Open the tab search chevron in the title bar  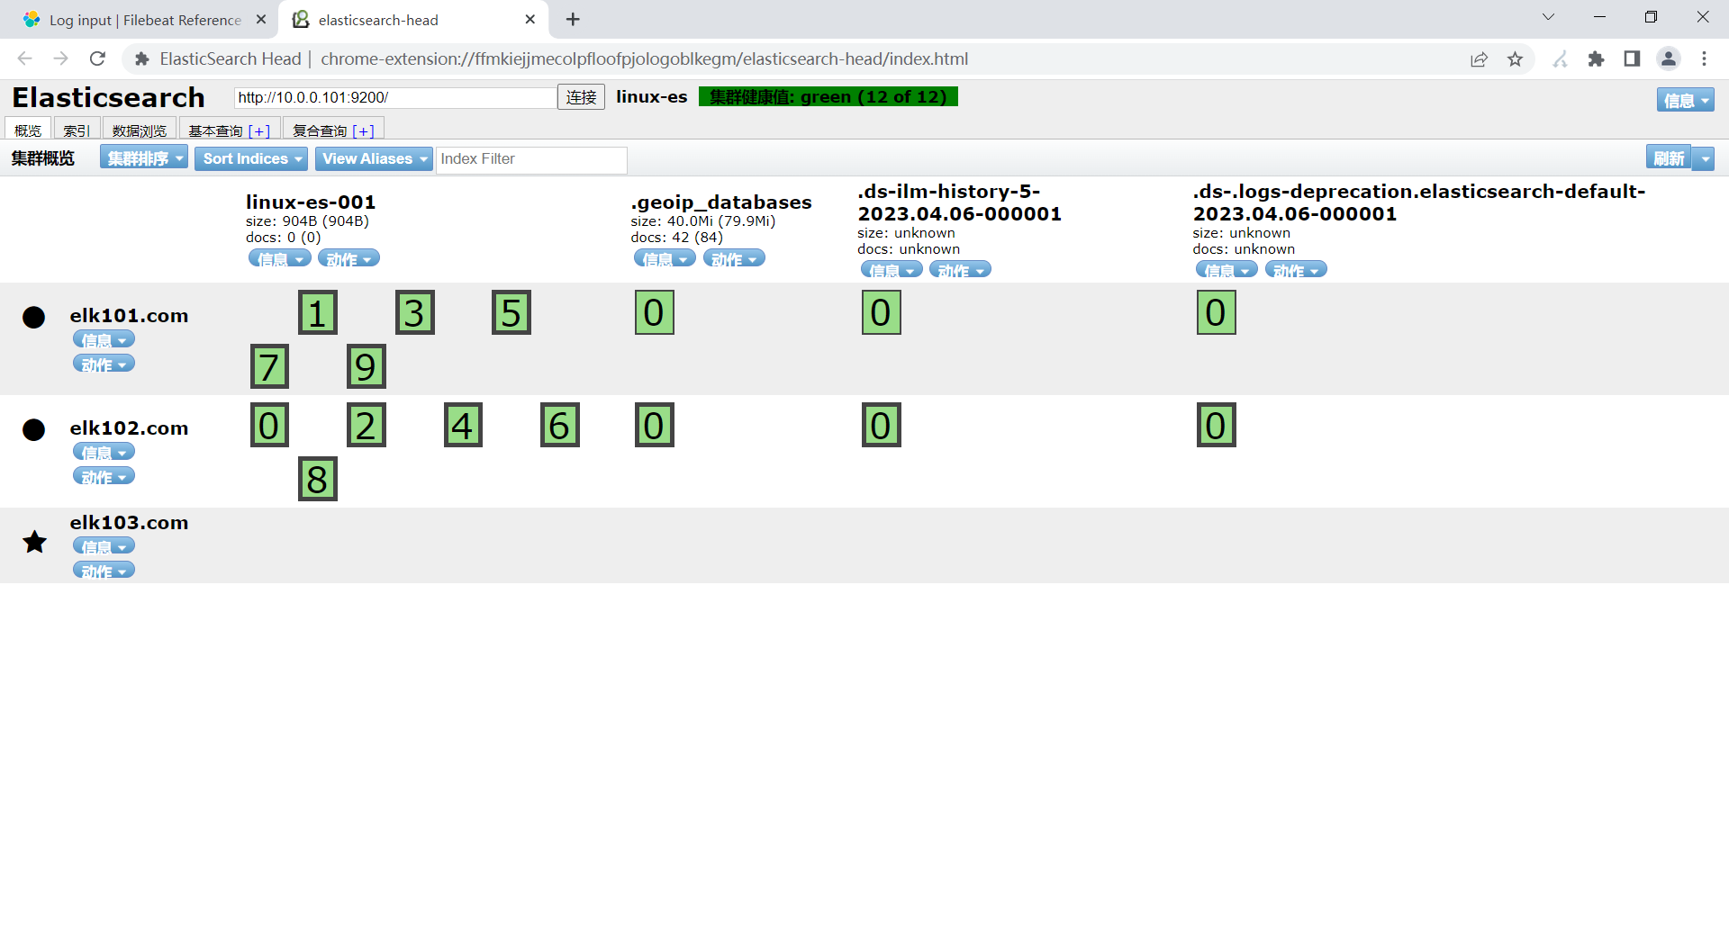pyautogui.click(x=1548, y=17)
